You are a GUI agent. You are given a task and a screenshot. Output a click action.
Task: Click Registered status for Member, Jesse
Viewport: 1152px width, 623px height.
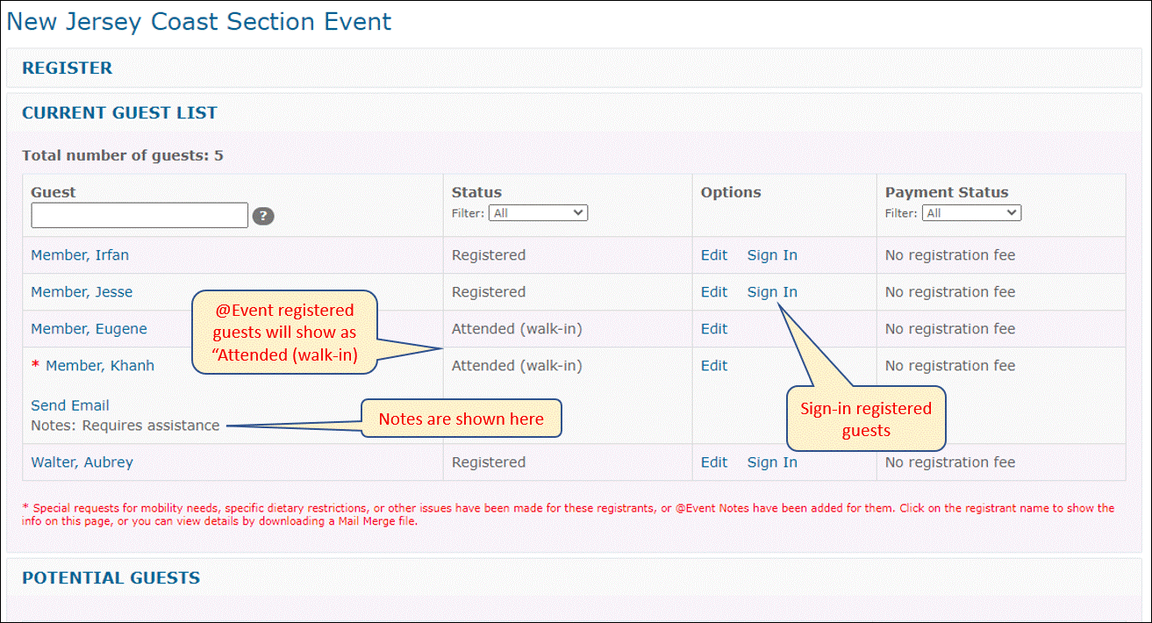[x=489, y=292]
